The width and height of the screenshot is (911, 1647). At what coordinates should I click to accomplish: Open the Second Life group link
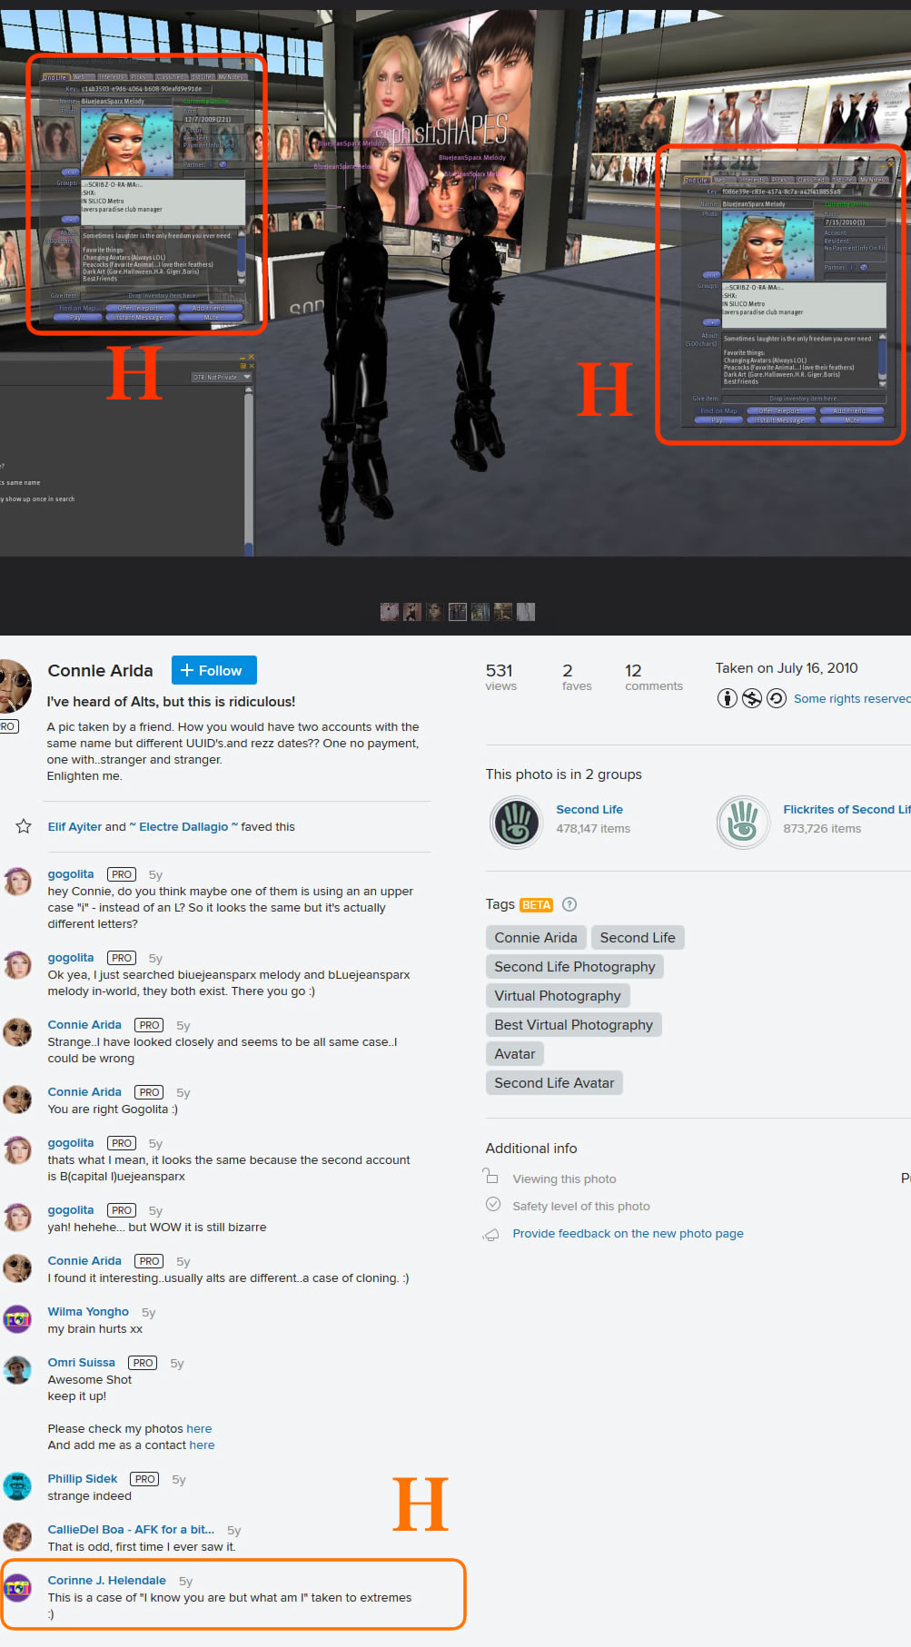click(x=589, y=809)
